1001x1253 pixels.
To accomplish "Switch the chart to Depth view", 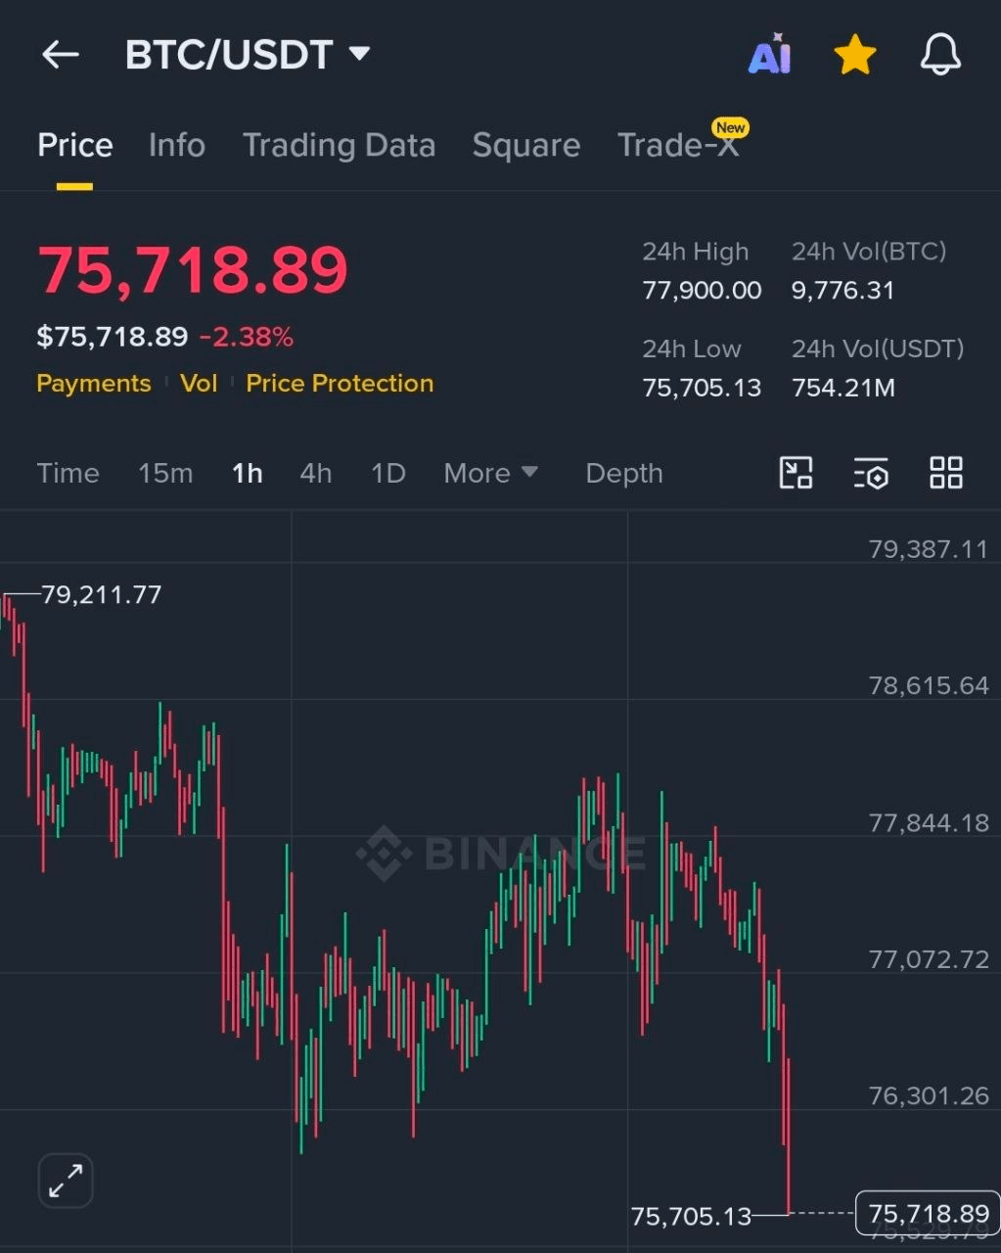I will point(624,473).
